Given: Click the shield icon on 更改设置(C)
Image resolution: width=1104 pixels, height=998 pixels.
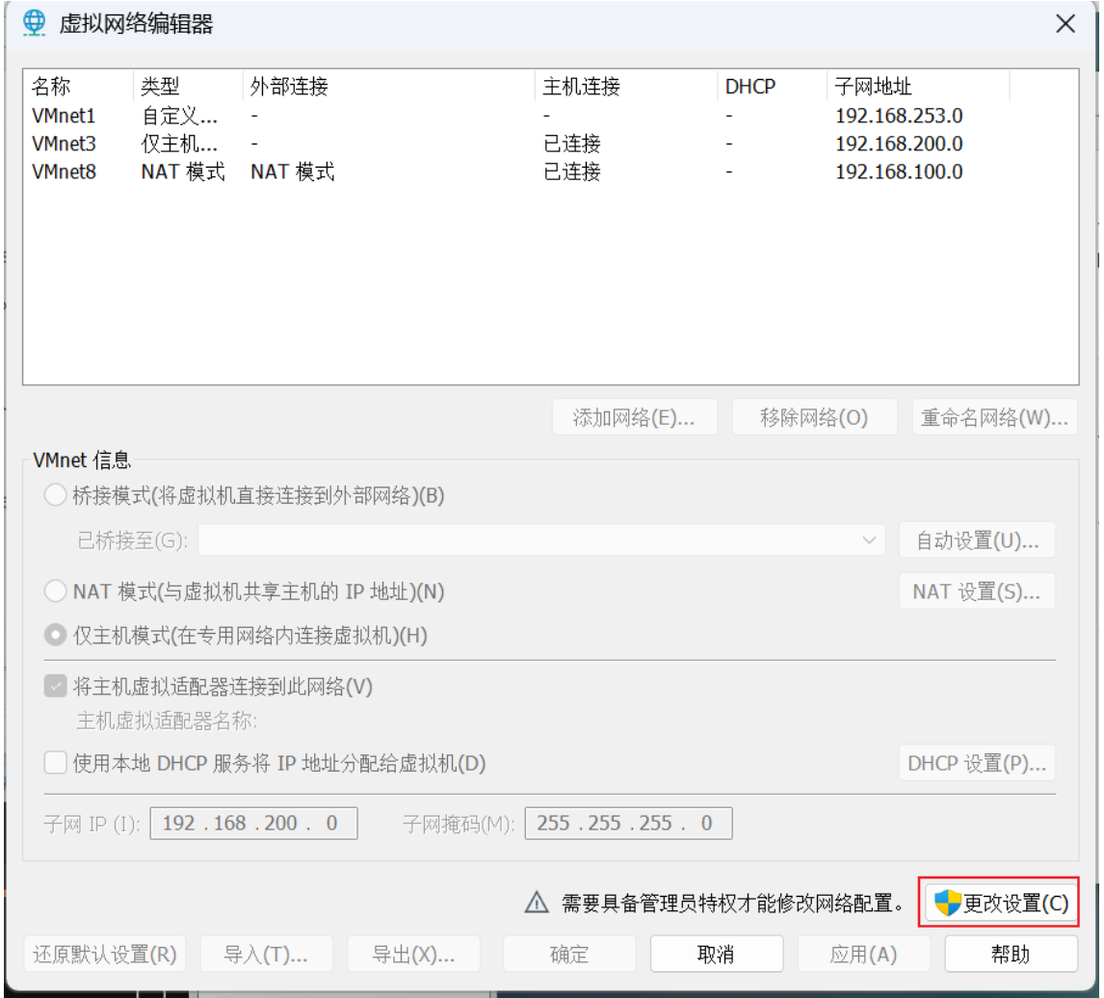Looking at the screenshot, I should 948,903.
